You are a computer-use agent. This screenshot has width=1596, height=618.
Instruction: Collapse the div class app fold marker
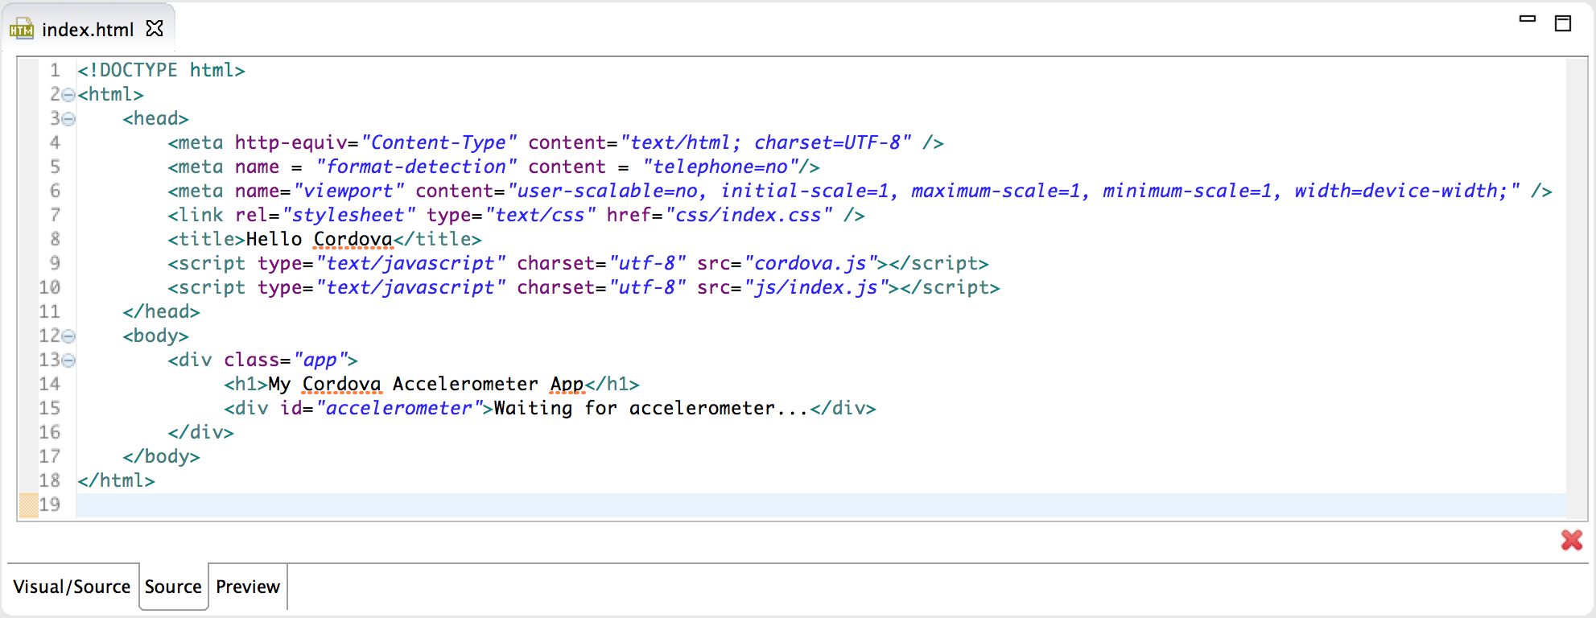68,360
